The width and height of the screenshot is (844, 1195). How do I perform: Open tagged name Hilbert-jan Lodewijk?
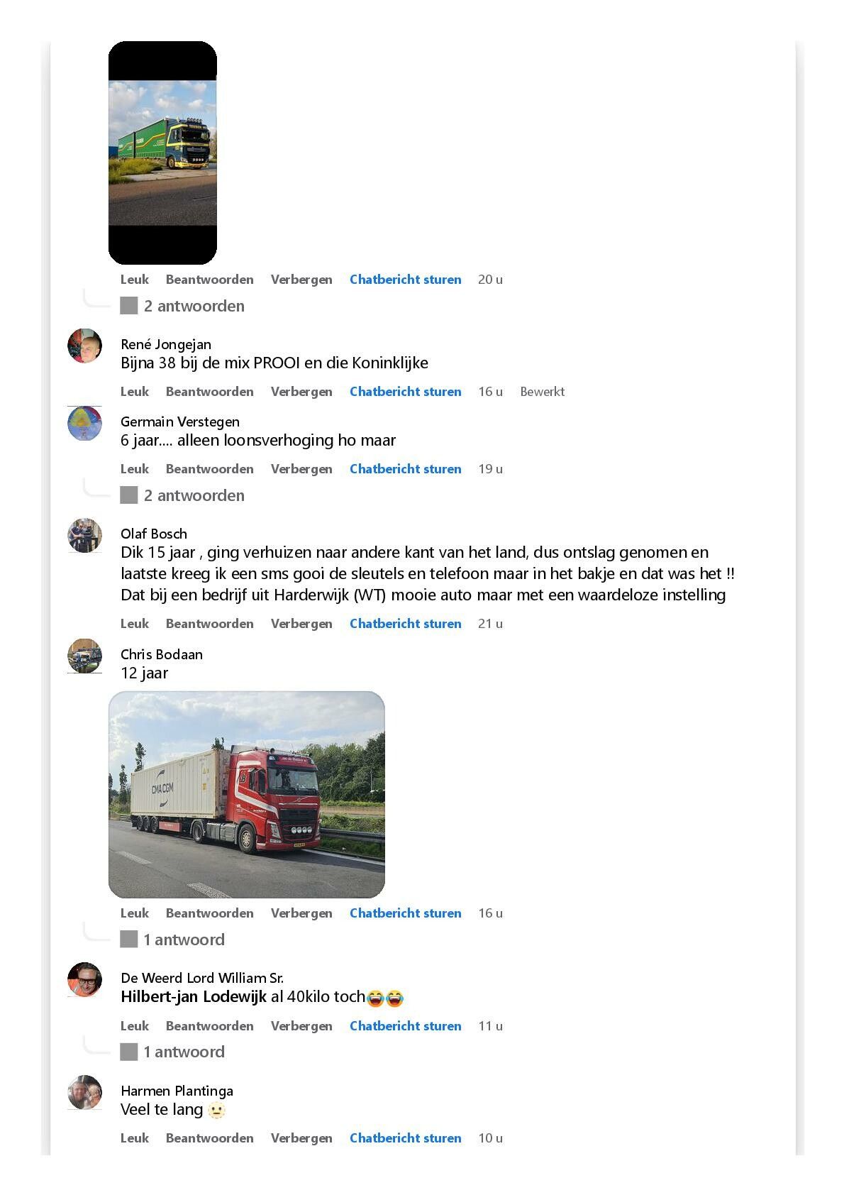[194, 996]
